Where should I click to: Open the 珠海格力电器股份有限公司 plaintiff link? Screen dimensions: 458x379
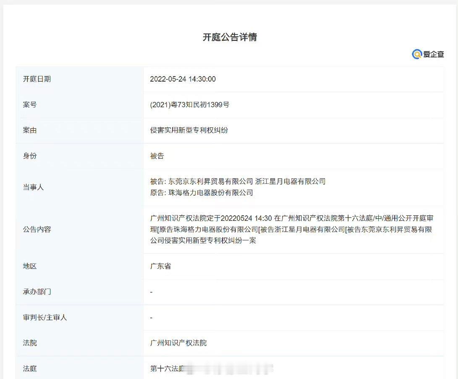[211, 193]
